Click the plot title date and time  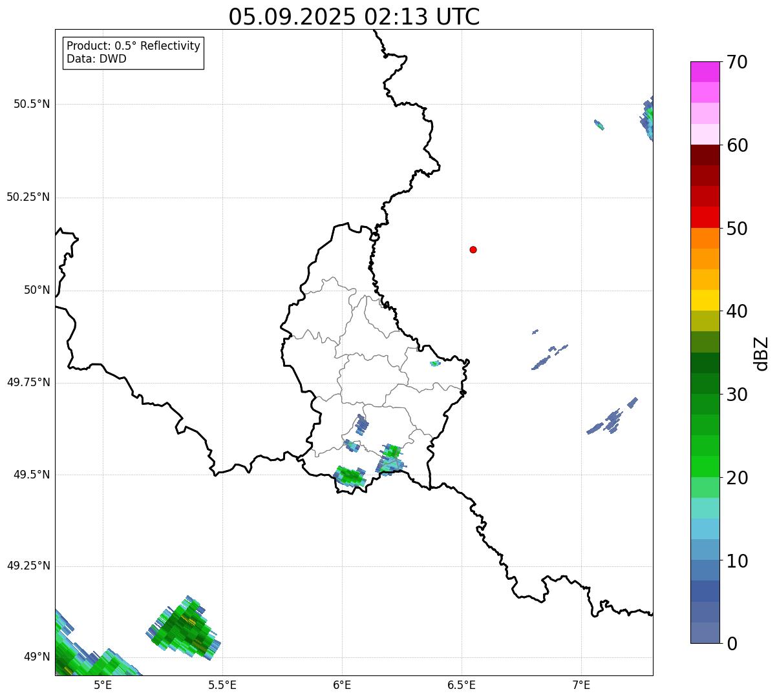point(354,17)
